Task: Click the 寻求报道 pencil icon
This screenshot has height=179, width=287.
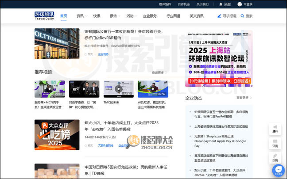Action: pos(219,16)
